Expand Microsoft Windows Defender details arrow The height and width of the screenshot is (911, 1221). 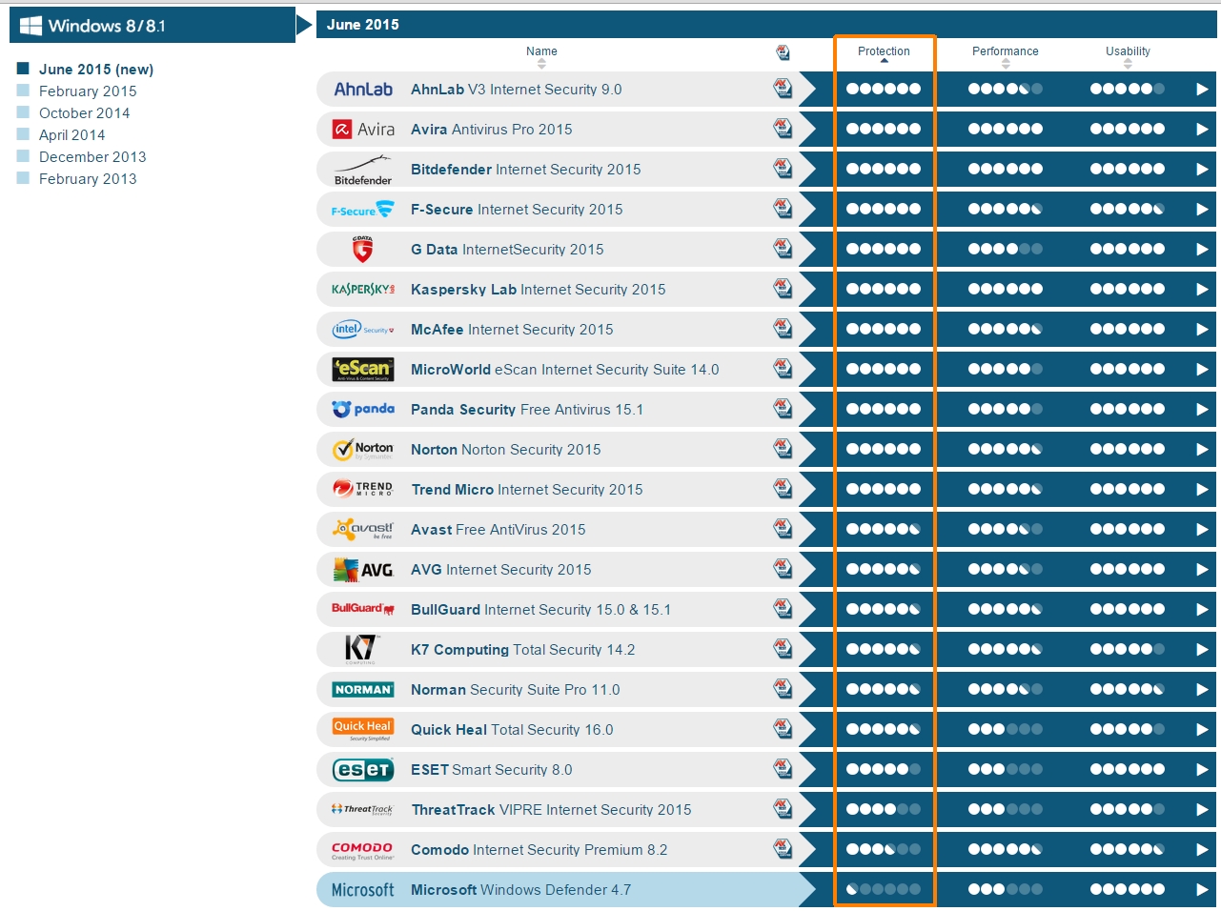click(1202, 889)
